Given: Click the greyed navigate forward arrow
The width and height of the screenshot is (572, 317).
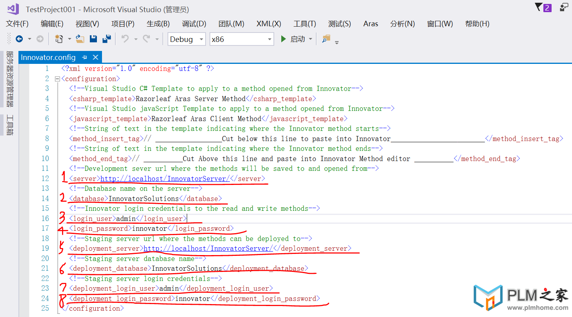Looking at the screenshot, I should (40, 39).
